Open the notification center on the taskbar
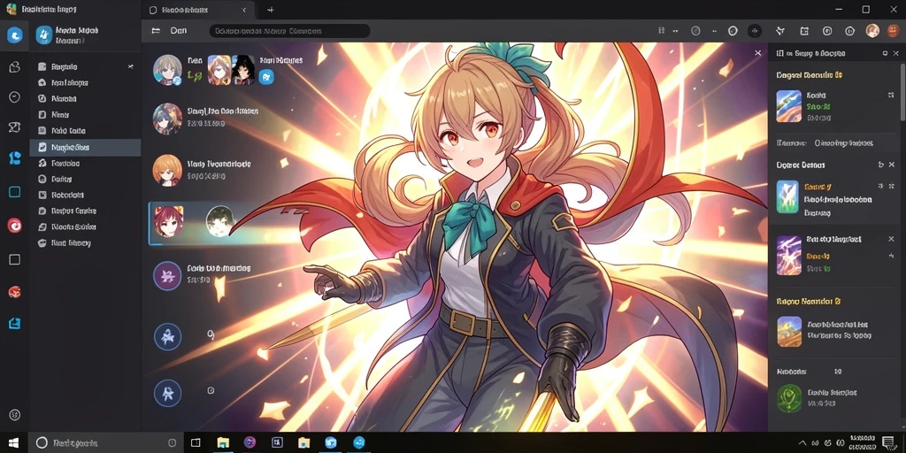Screen dimensions: 906x453 coord(888,442)
